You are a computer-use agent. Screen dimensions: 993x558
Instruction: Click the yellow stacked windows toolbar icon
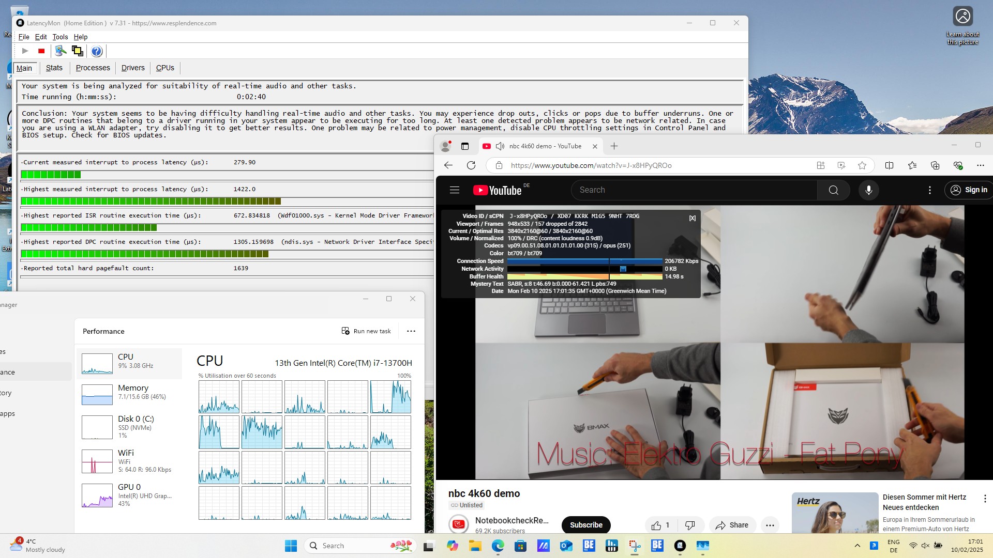pos(78,51)
